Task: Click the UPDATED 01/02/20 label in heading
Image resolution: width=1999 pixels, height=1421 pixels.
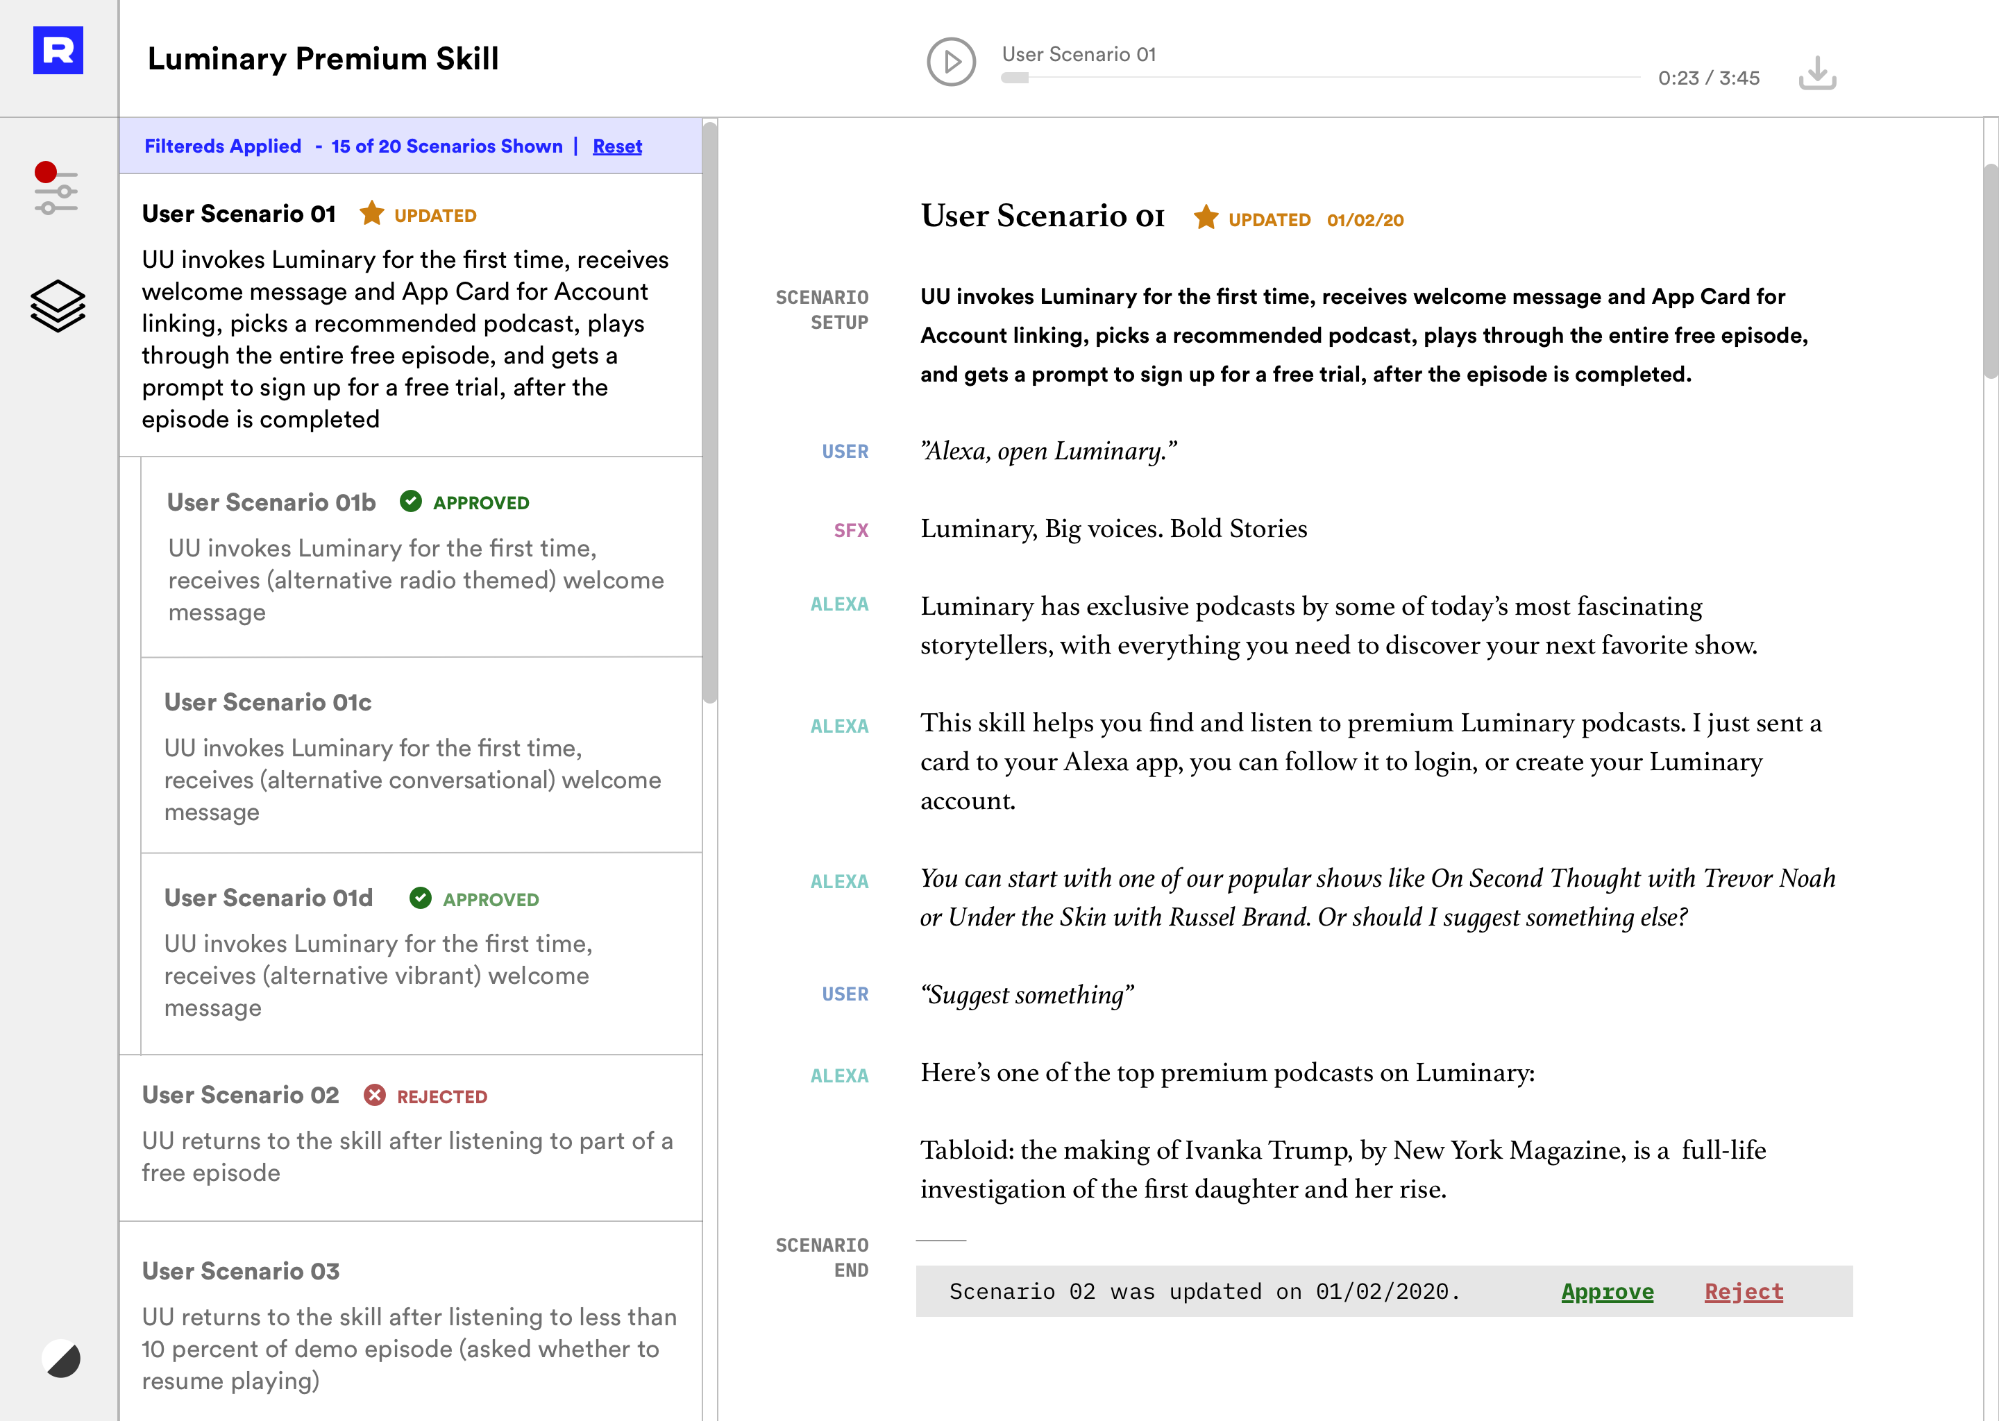Action: (1315, 220)
